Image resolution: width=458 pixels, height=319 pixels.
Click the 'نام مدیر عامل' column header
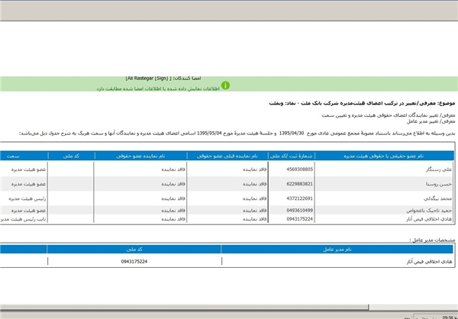(x=339, y=249)
